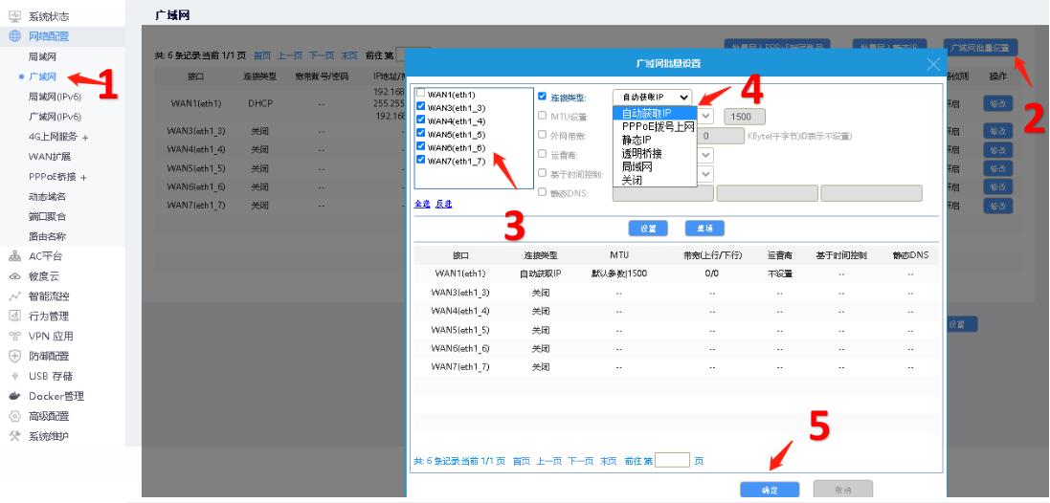This screenshot has width=1050, height=503.
Task: Uncheck the WAN4(eth1_4) checkbox
Action: point(420,120)
